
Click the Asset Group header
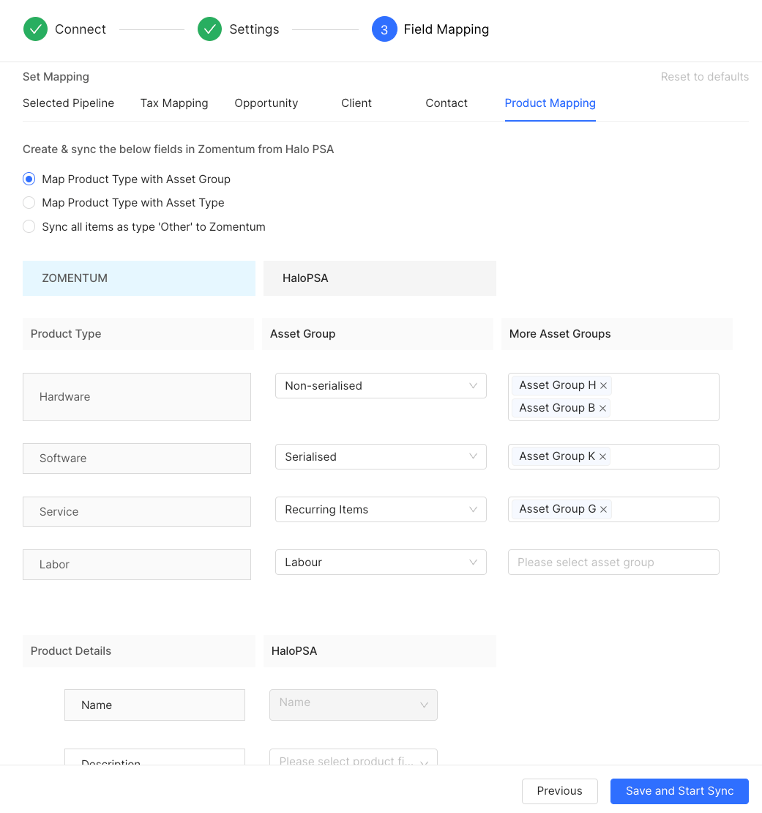[377, 334]
